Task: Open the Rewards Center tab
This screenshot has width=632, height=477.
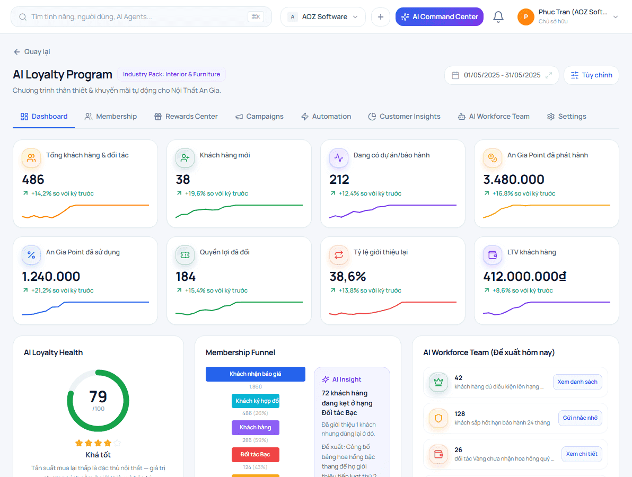Action: coord(186,117)
